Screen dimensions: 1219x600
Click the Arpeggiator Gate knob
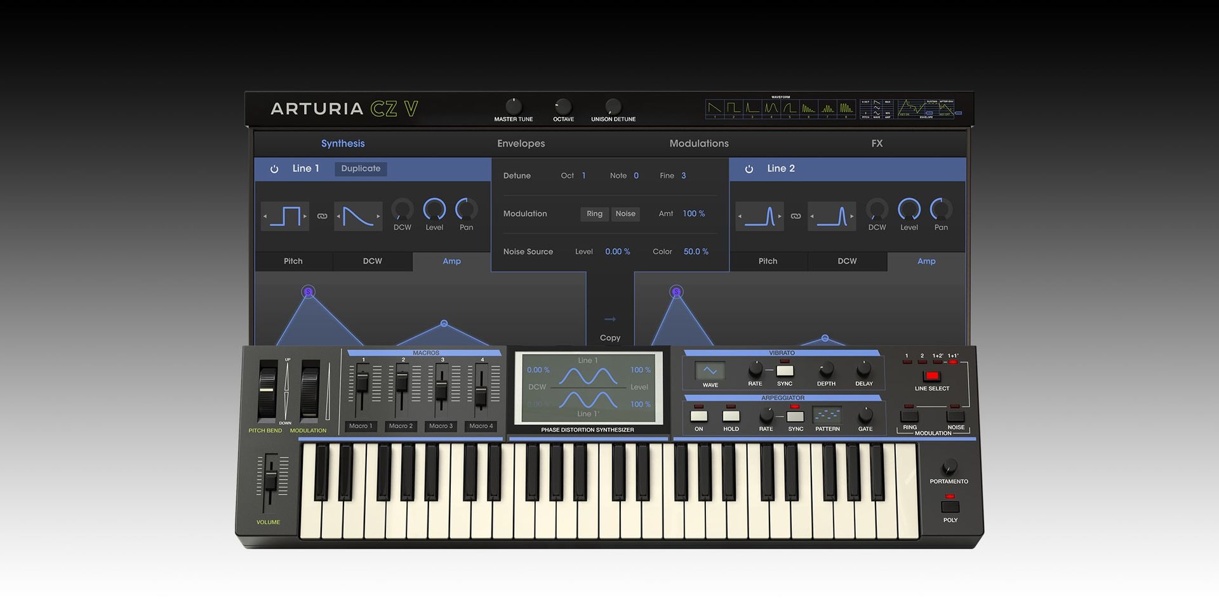point(865,416)
